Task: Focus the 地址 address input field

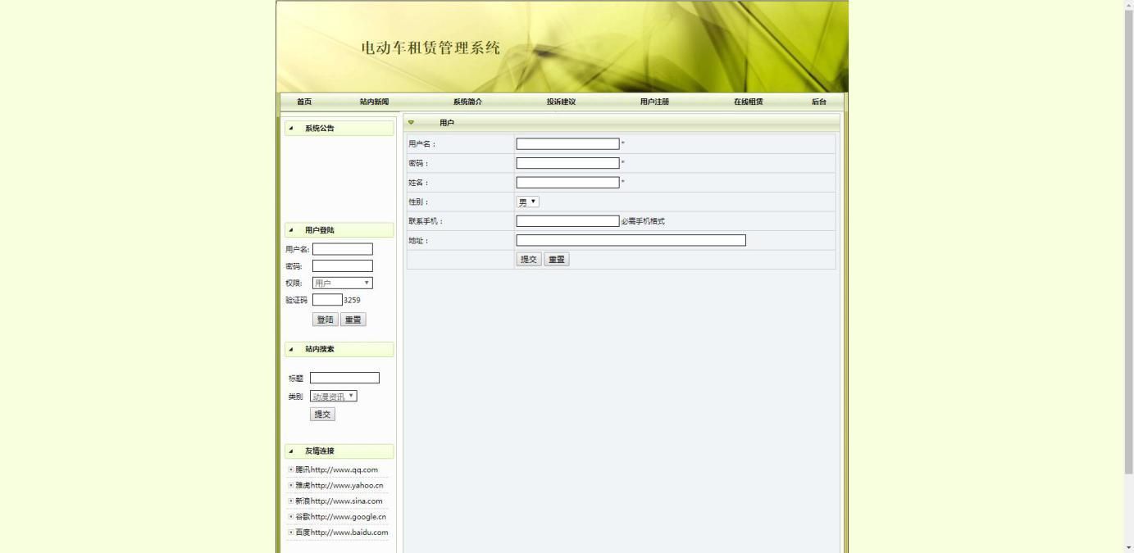Action: (631, 240)
